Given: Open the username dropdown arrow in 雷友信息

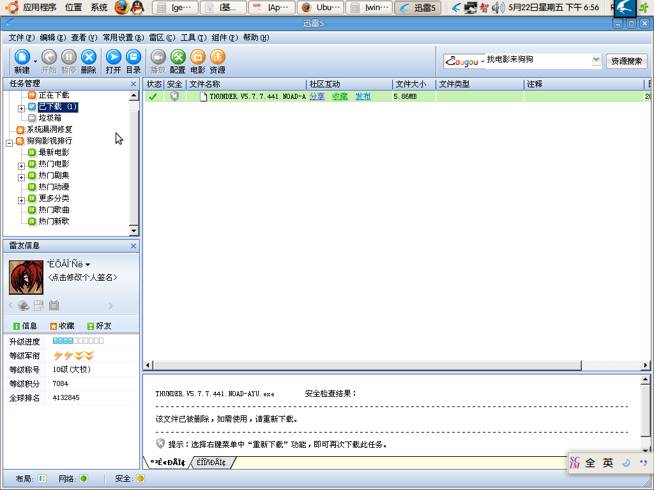Looking at the screenshot, I should click(x=87, y=265).
